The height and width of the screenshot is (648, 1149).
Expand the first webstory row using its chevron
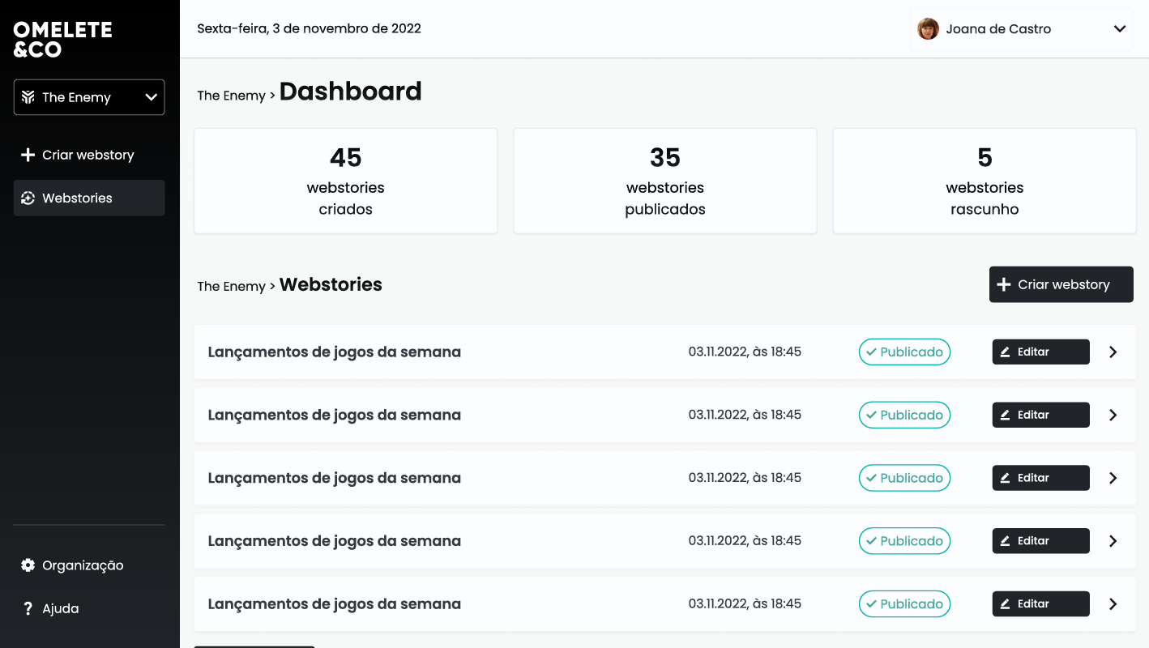pyautogui.click(x=1113, y=352)
